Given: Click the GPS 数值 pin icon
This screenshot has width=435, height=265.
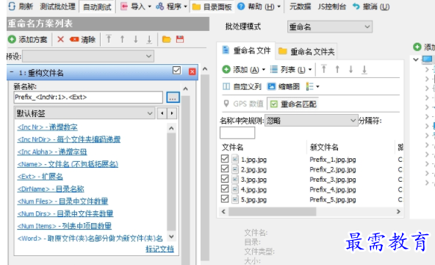Looking at the screenshot, I should (x=226, y=104).
